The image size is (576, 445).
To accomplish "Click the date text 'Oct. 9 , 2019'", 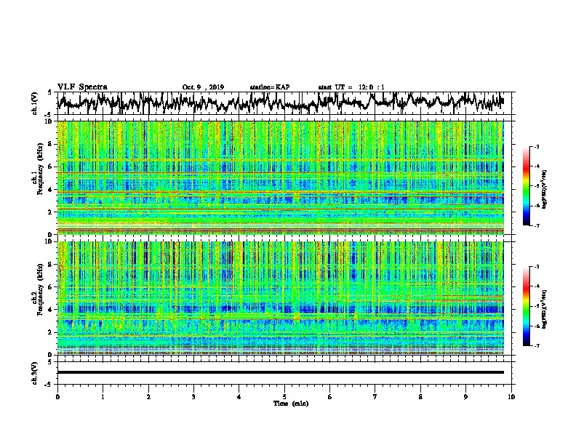I will click(x=203, y=87).
